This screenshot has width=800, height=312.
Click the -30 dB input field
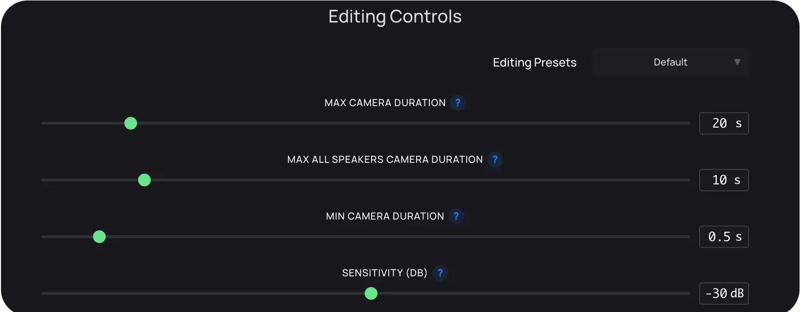click(724, 293)
